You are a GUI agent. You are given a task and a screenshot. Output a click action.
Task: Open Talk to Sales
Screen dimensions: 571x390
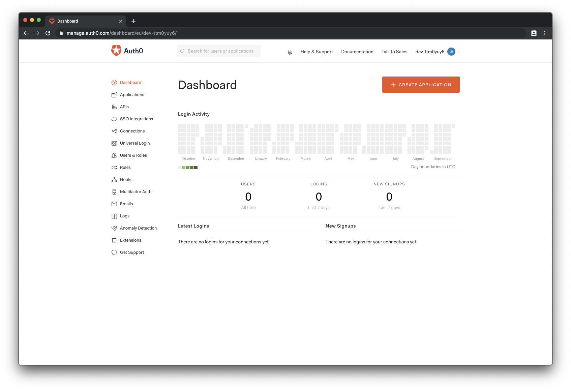[394, 52]
